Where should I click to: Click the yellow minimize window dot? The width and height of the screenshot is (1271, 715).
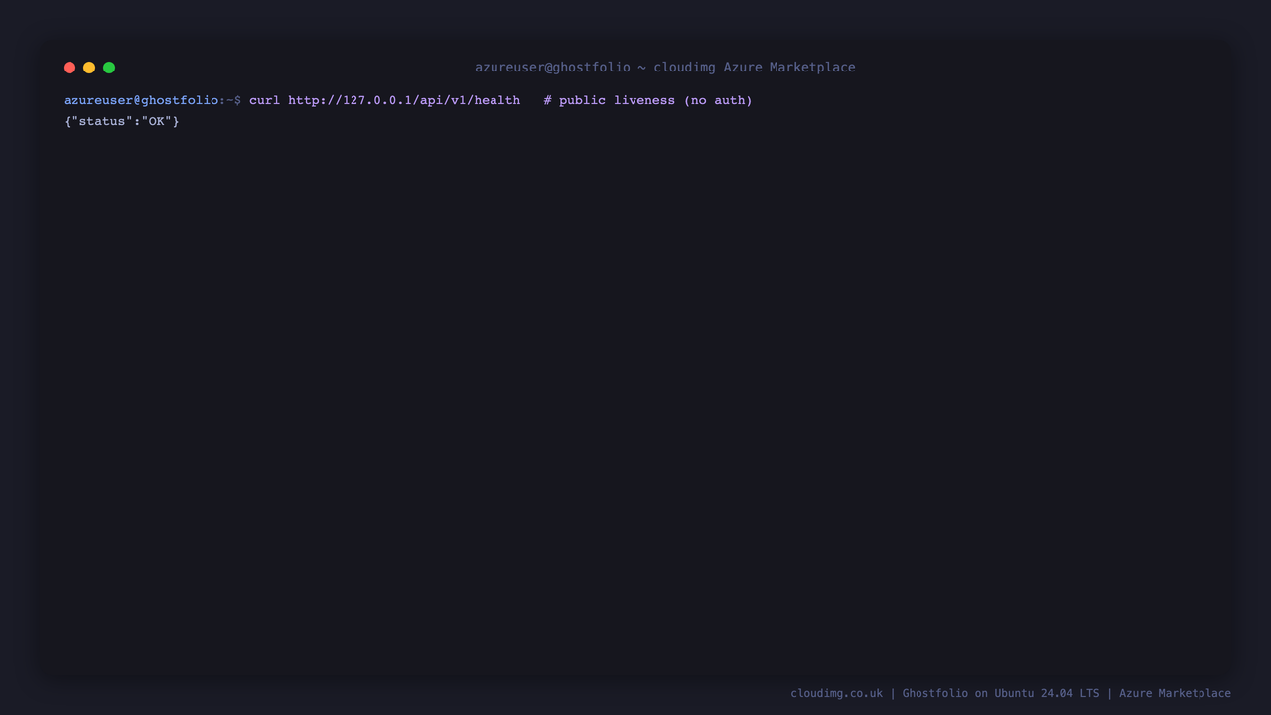tap(89, 68)
